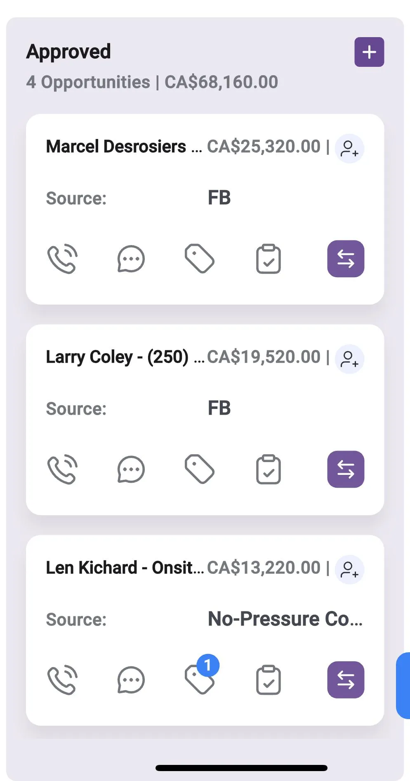Move Len Kichard opportunity to another stage
The image size is (410, 781).
tap(346, 680)
